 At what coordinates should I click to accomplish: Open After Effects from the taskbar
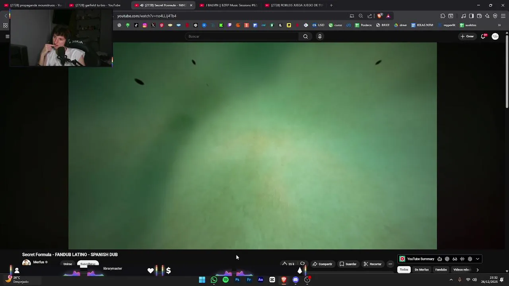[260, 280]
